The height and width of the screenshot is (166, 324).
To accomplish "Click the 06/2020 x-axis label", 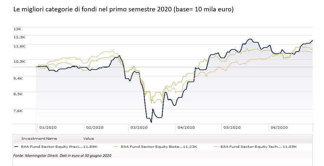I will (279, 127).
